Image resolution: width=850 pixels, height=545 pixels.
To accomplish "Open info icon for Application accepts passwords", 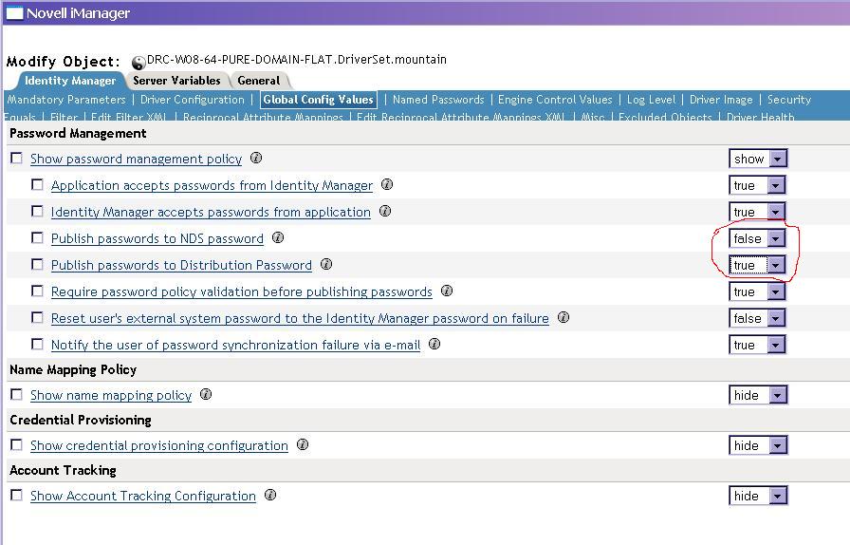I will pos(386,184).
